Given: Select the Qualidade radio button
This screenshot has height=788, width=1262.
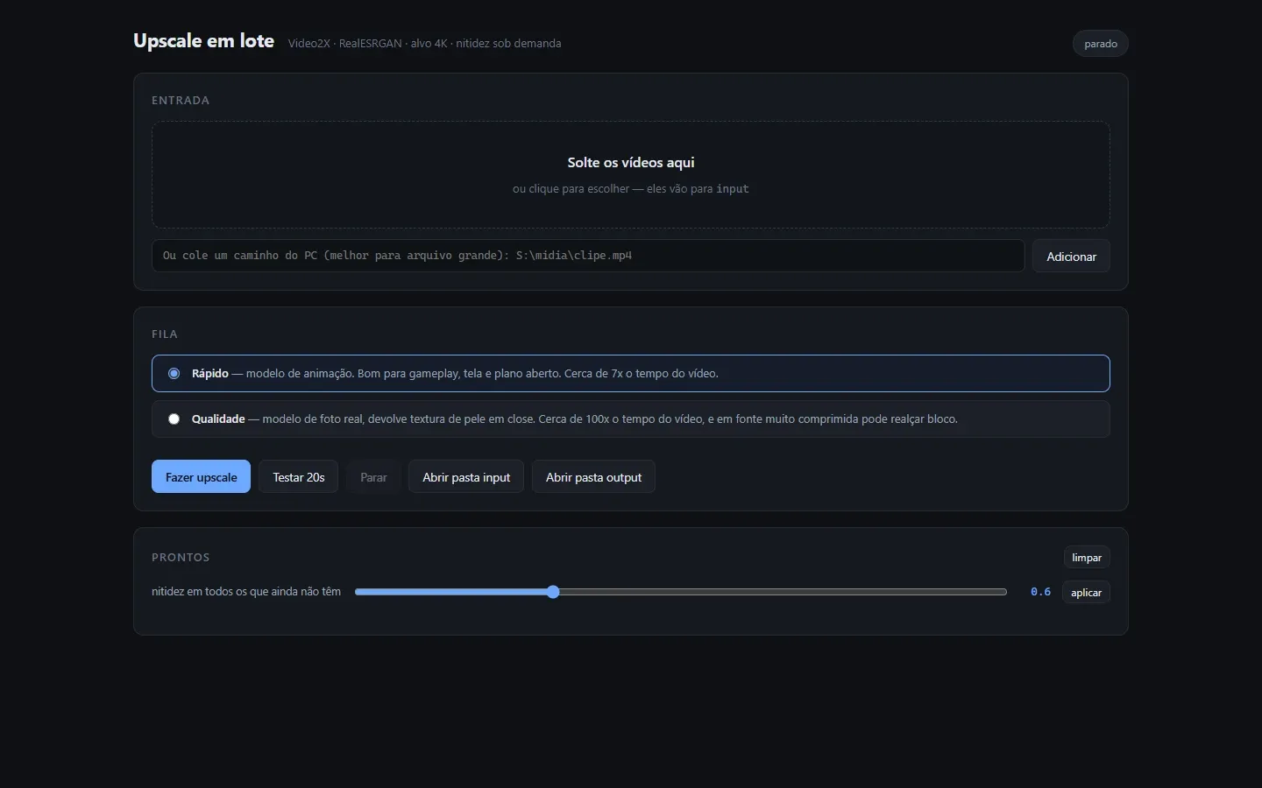Looking at the screenshot, I should tap(174, 419).
